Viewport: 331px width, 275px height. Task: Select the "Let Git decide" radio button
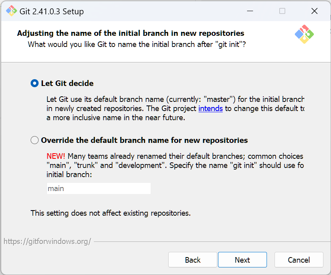[x=35, y=84]
